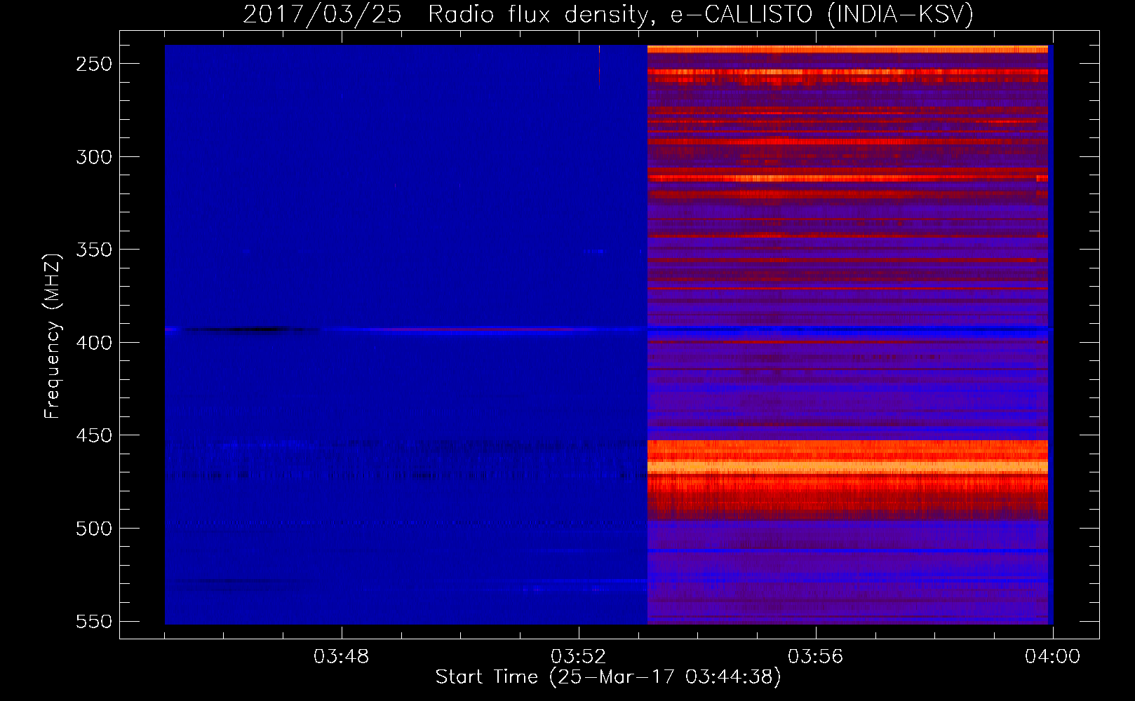Click the bright yellow-orange band near 465 MHz
The width and height of the screenshot is (1135, 701).
pos(847,466)
